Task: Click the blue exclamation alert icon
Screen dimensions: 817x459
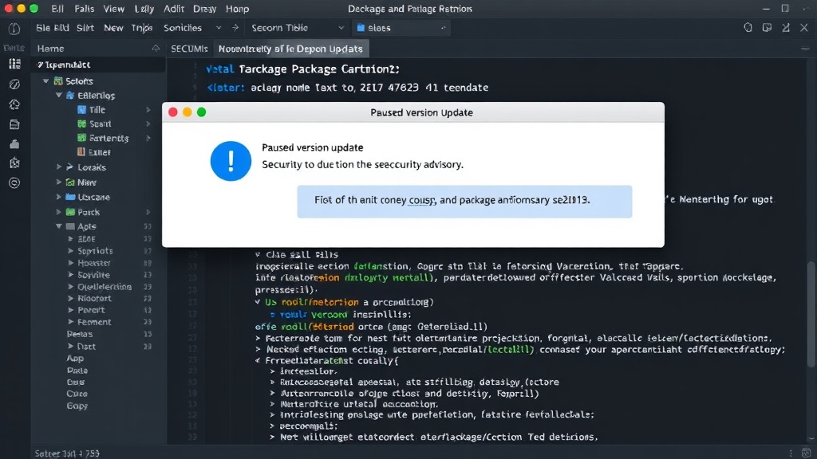Action: coord(231,161)
